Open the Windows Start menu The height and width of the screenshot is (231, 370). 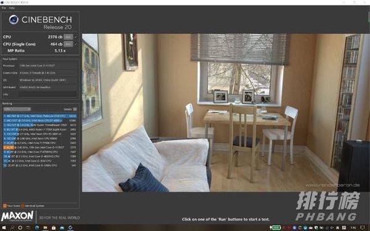tap(4, 228)
